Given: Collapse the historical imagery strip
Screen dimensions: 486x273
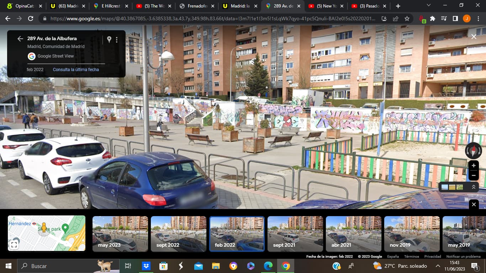Looking at the screenshot, I should (474, 204).
